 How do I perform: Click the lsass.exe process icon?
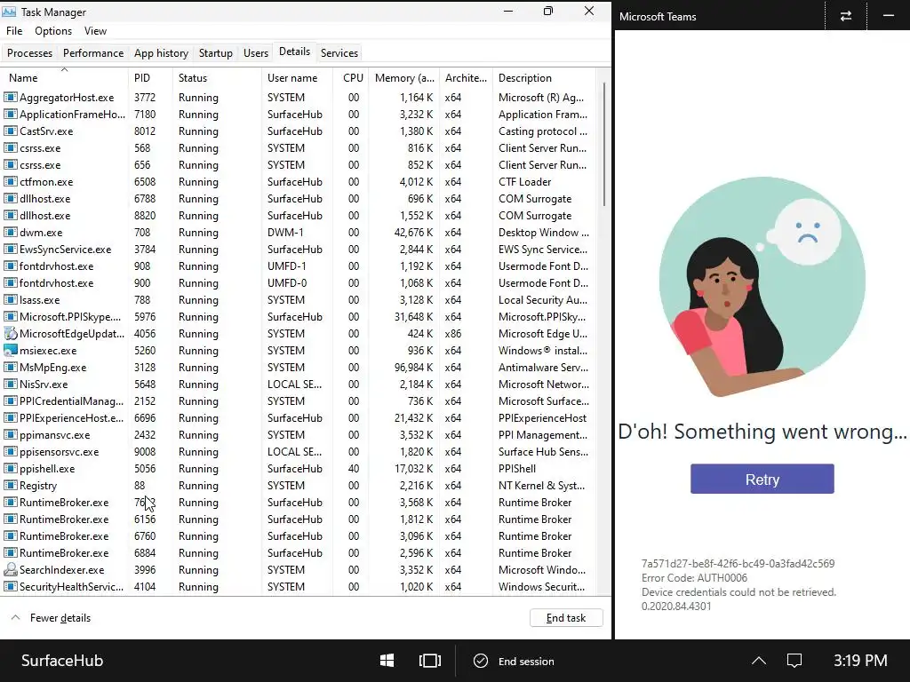11,300
